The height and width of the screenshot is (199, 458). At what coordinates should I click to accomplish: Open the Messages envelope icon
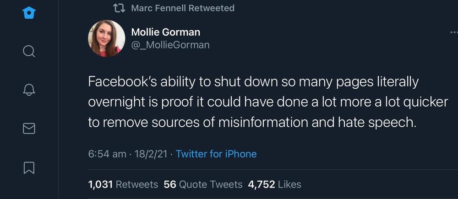(x=28, y=129)
